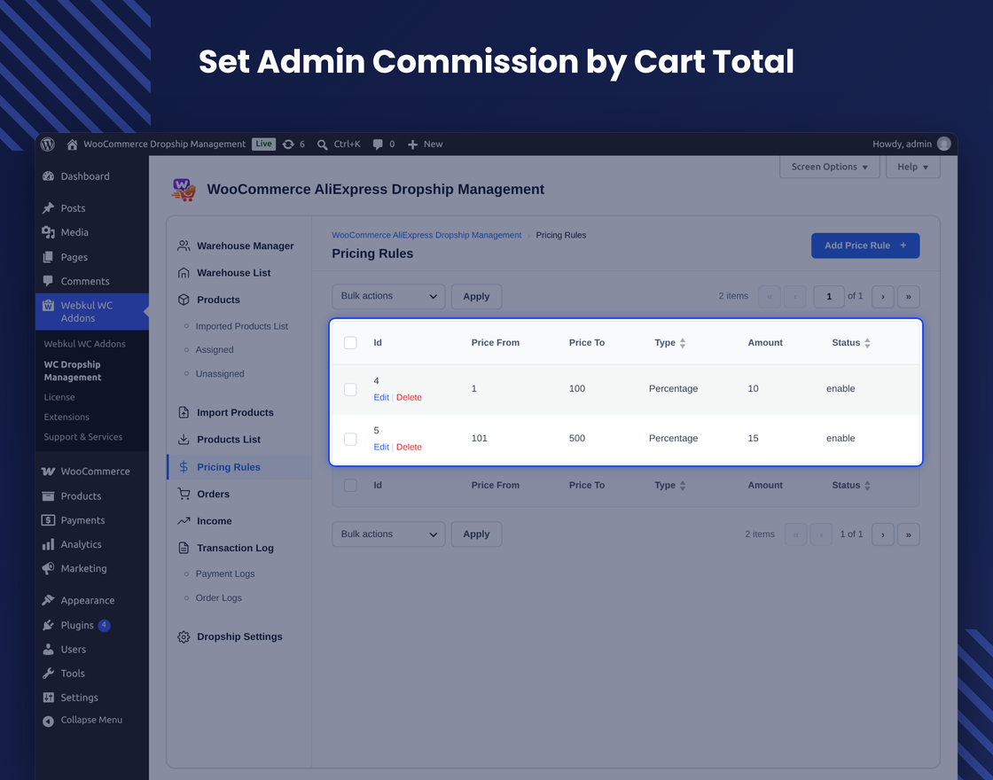The height and width of the screenshot is (780, 993).
Task: Toggle the select-all checkbox in table header
Action: 350,342
